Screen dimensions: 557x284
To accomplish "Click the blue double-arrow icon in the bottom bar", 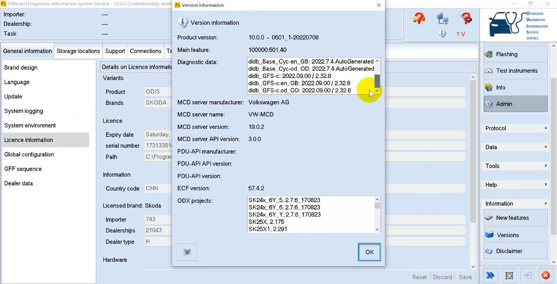I will click(x=491, y=276).
